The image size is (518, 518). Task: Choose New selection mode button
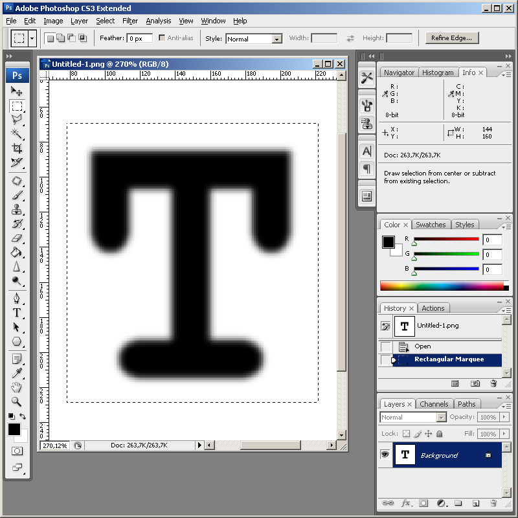(51, 38)
